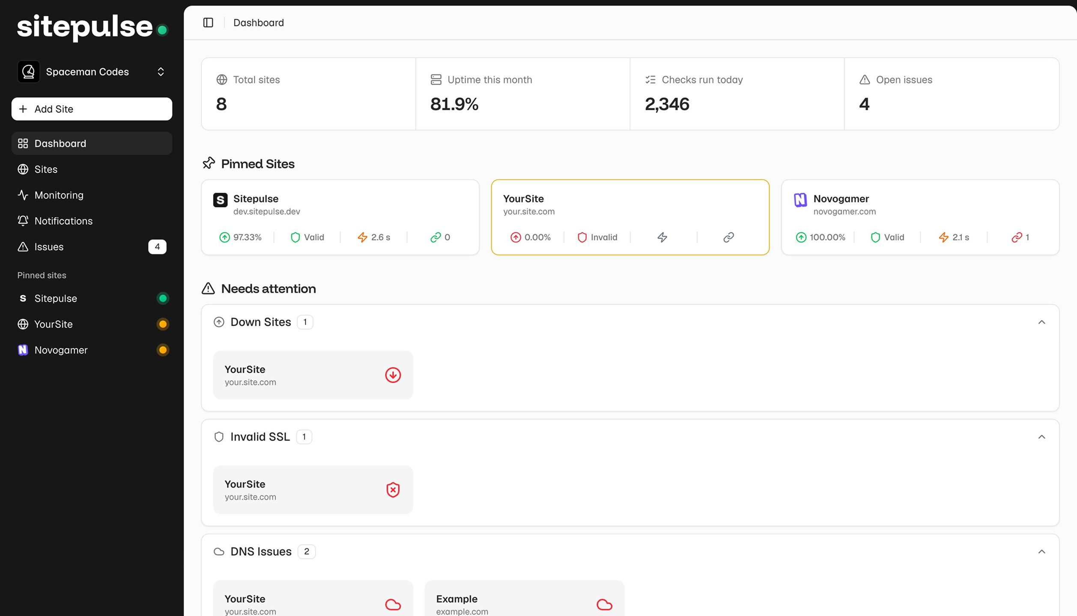
Task: Open YourSite in the Down Sites list
Action: pyautogui.click(x=313, y=375)
